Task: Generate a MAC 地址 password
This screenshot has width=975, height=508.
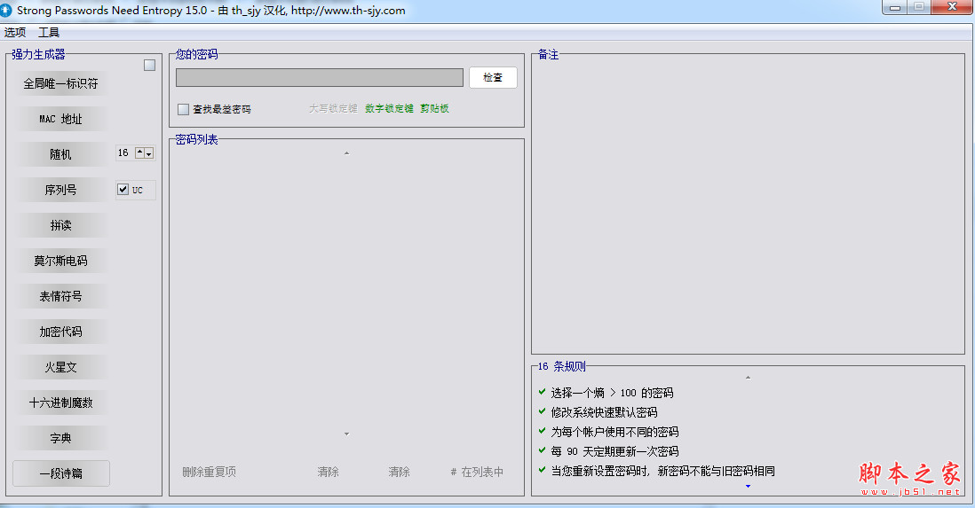Action: (x=61, y=119)
